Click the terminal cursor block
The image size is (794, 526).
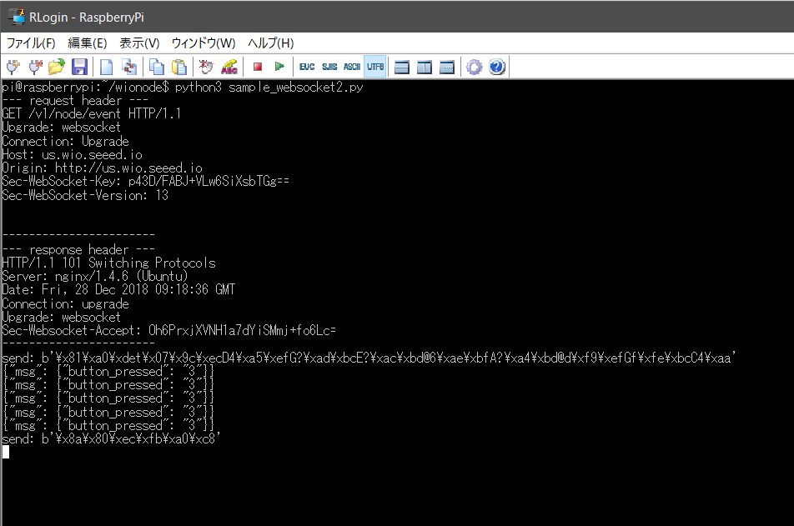point(6,452)
